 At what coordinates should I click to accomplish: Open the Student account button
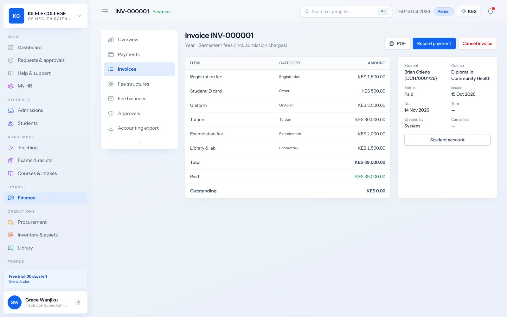447,140
